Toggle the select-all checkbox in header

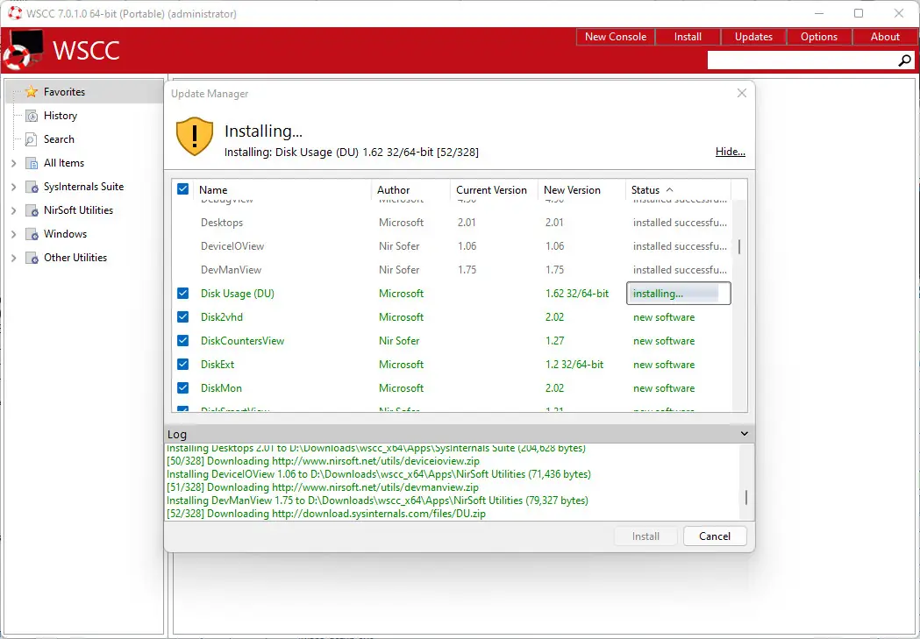[182, 188]
